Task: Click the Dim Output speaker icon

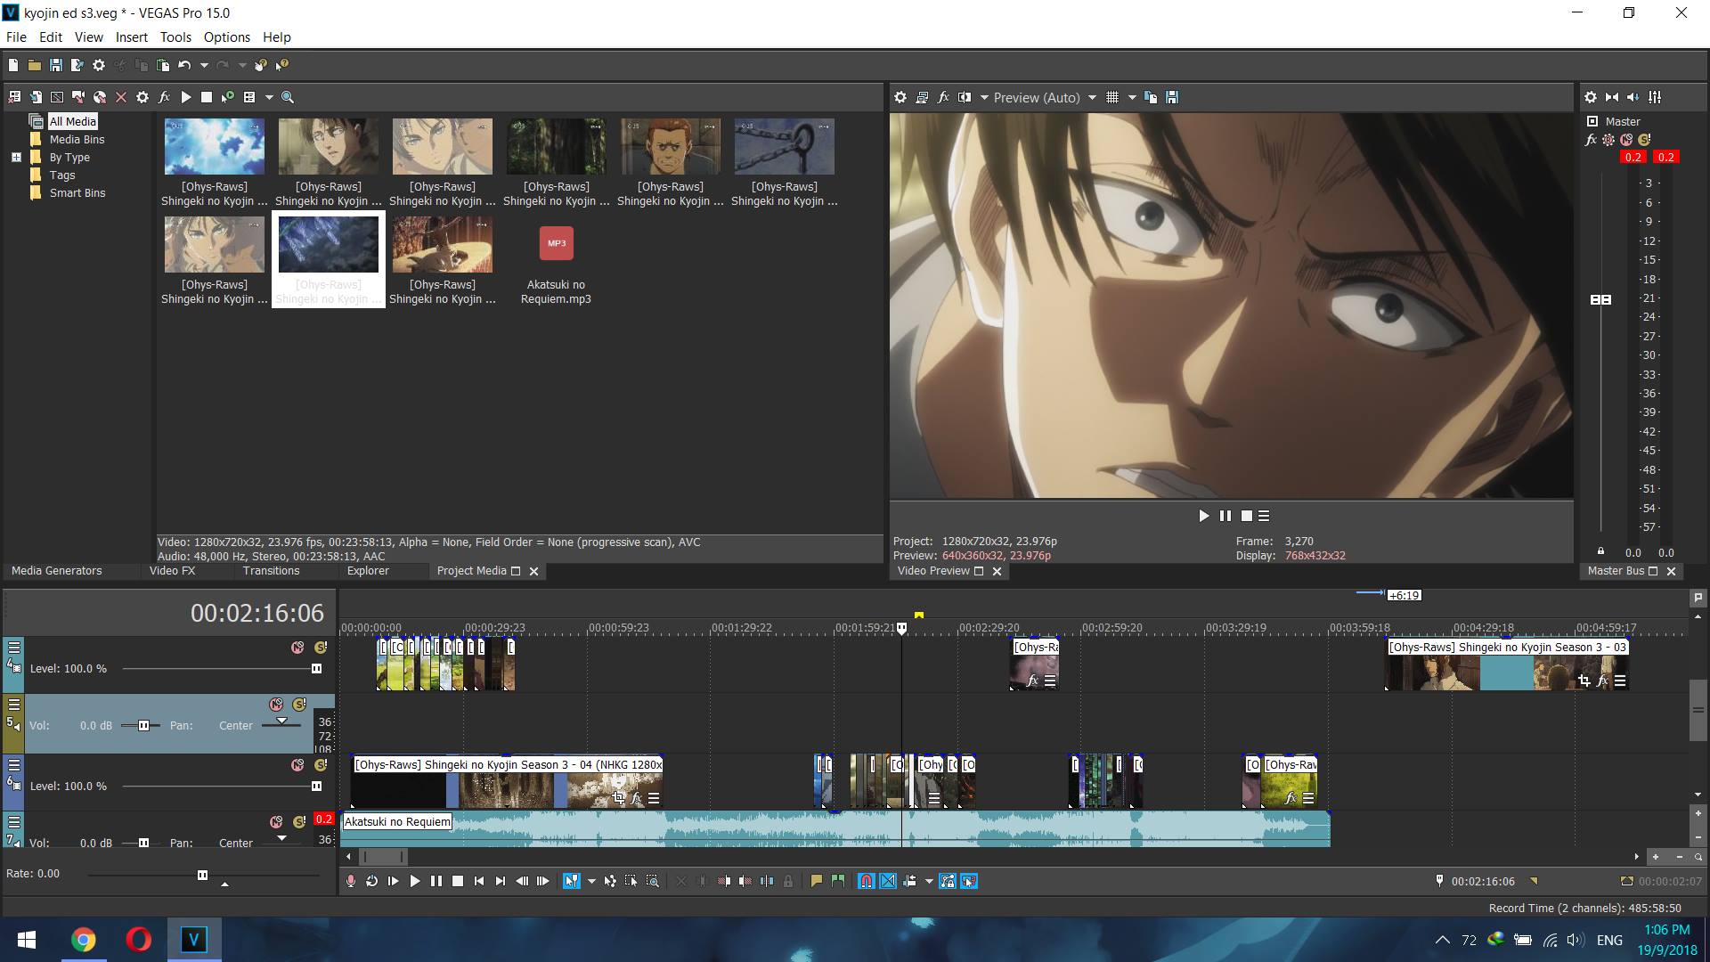Action: pyautogui.click(x=1633, y=97)
